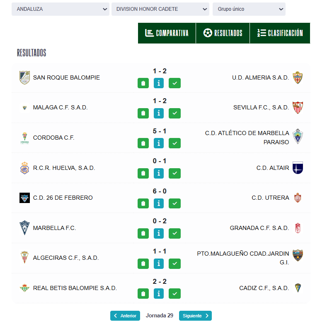Open the DIVISION HONOR CADETE dropdown
Screen dimensions: 315x324
pyautogui.click(x=160, y=9)
